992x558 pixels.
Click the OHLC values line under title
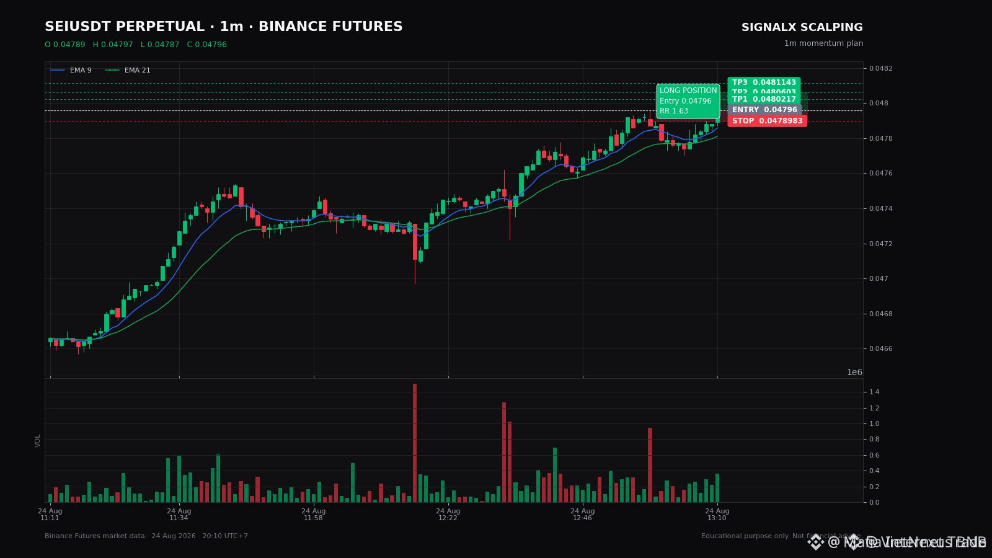click(x=136, y=45)
